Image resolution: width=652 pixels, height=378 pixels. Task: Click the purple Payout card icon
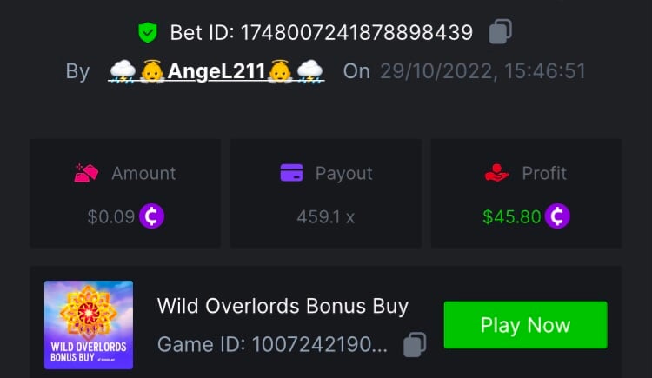click(x=291, y=173)
